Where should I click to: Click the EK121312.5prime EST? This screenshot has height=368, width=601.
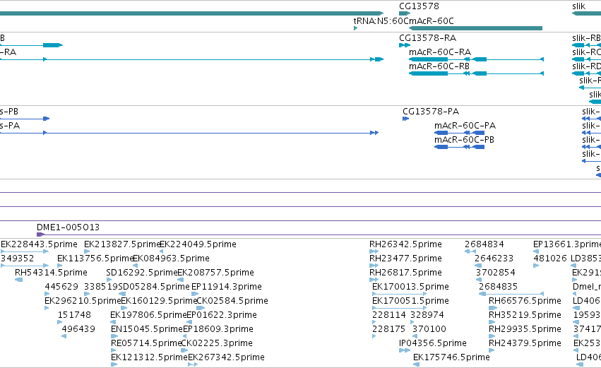click(x=149, y=357)
